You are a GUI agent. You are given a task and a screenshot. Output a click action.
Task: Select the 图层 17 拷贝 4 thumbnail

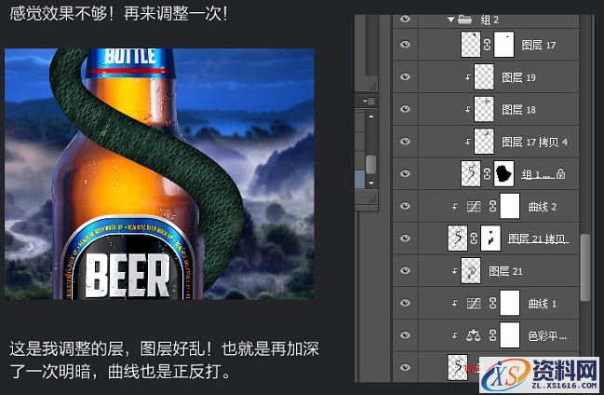pyautogui.click(x=484, y=142)
